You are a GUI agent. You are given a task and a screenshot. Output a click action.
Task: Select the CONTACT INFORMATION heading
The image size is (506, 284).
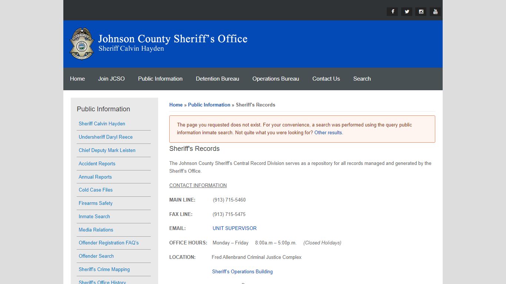pyautogui.click(x=198, y=185)
